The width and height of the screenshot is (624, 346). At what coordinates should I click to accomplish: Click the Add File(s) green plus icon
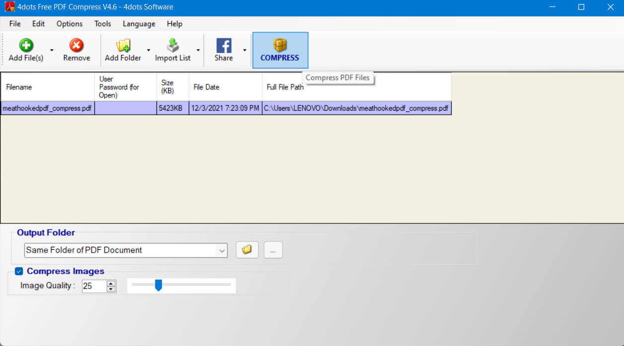(26, 46)
